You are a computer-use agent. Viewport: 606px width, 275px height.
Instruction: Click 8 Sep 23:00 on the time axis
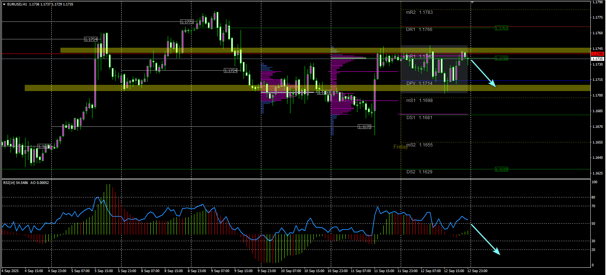[197, 271]
